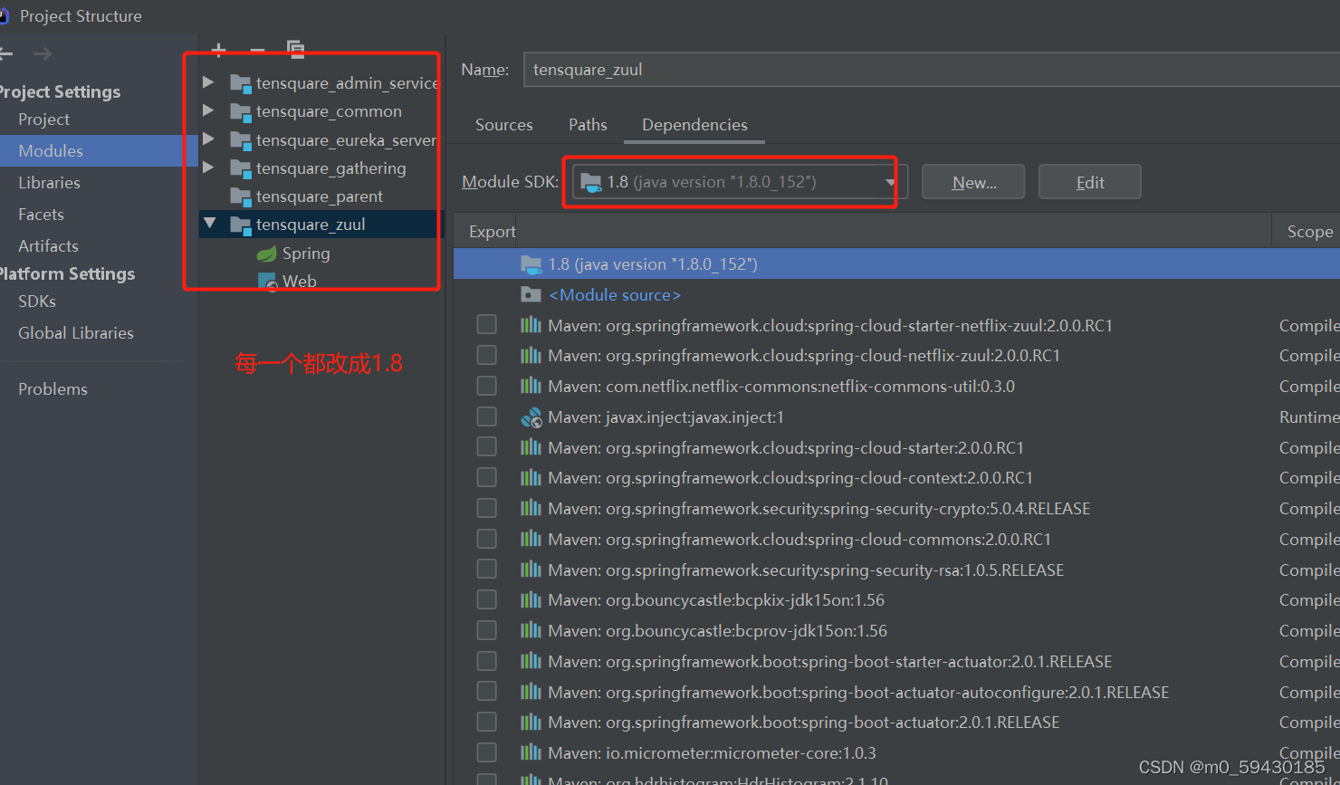Click the remove module minus icon
Viewport: 1340px width, 785px height.
pyautogui.click(x=257, y=51)
